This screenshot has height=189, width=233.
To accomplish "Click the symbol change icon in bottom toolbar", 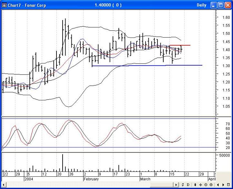I will pyautogui.click(x=183, y=185).
